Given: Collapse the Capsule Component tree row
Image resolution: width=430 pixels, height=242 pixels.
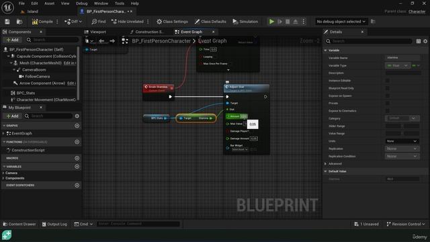Looking at the screenshot, I should pyautogui.click(x=8, y=56).
